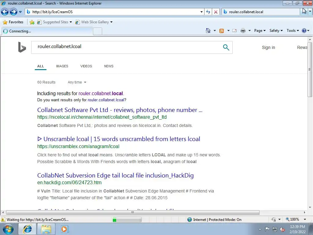Open the Favorites star button
This screenshot has width=313, height=235.
pyautogui.click(x=13, y=22)
